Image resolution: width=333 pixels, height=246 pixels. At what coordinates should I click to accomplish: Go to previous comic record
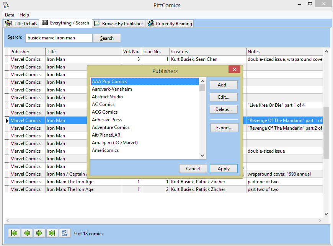pyautogui.click(x=27, y=233)
